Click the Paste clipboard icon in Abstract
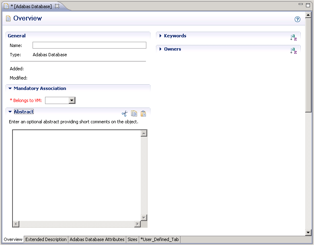314x245 pixels. 143,114
